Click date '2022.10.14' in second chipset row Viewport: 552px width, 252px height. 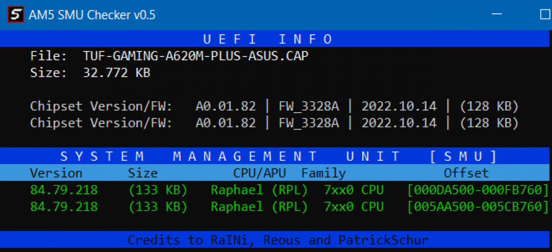tap(399, 123)
